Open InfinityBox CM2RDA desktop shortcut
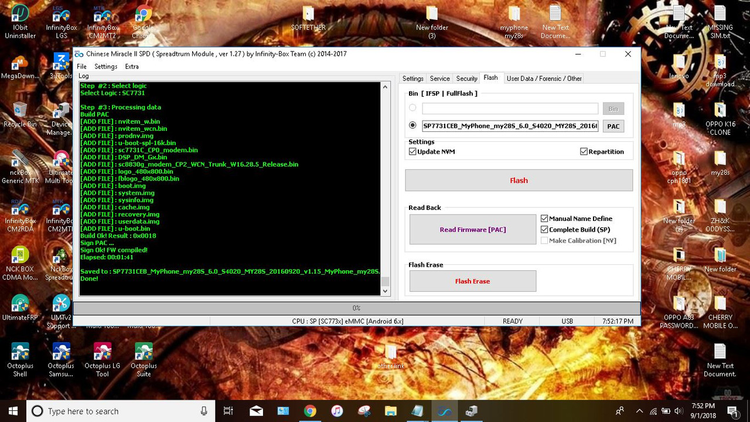Screen dimensions: 750x422 point(20,216)
